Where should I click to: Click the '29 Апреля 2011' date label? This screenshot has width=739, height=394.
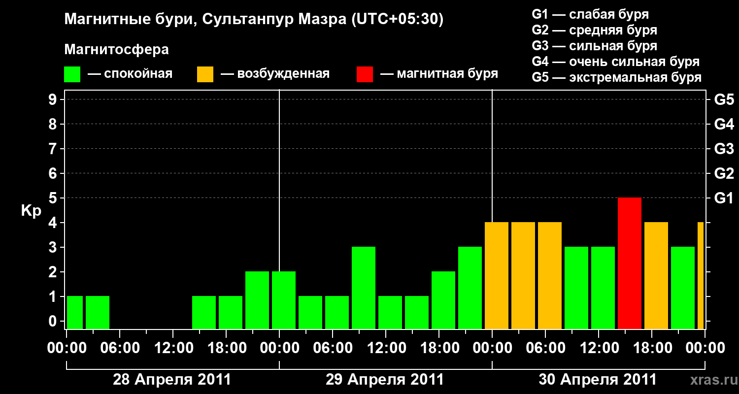[385, 380]
